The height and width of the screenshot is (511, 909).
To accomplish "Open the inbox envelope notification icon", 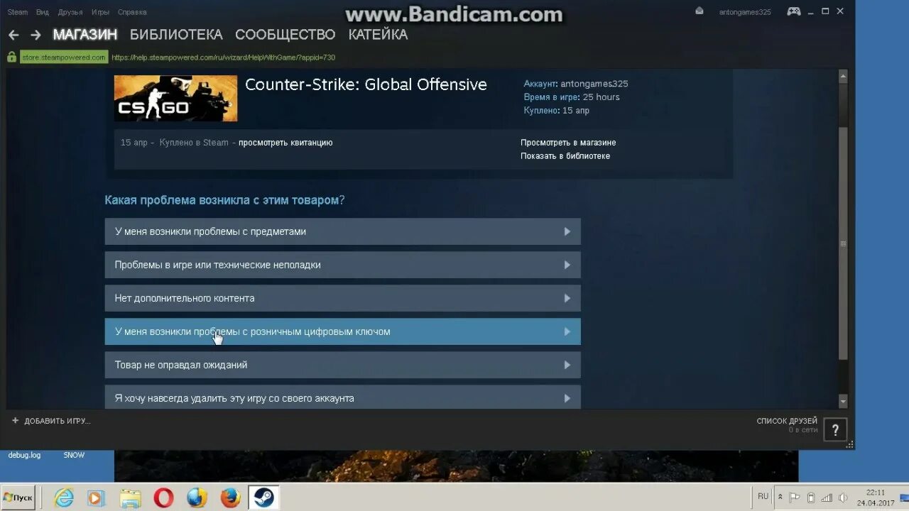I will (x=700, y=11).
